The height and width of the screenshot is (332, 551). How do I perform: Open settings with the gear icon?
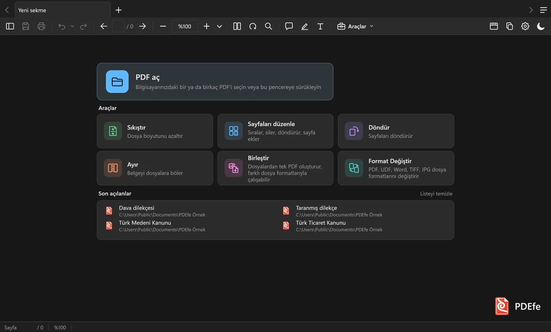525,26
